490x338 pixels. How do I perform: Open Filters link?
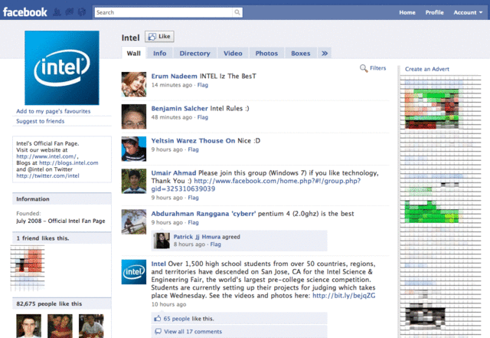tap(377, 68)
